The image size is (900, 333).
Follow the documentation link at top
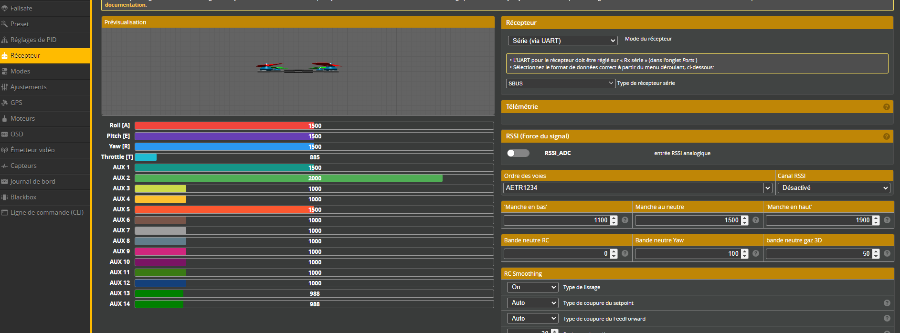[125, 5]
